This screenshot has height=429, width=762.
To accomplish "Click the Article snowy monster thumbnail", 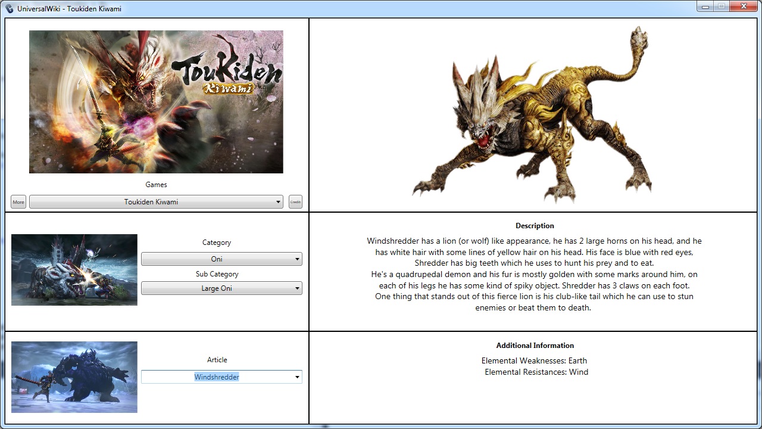I will [x=74, y=377].
